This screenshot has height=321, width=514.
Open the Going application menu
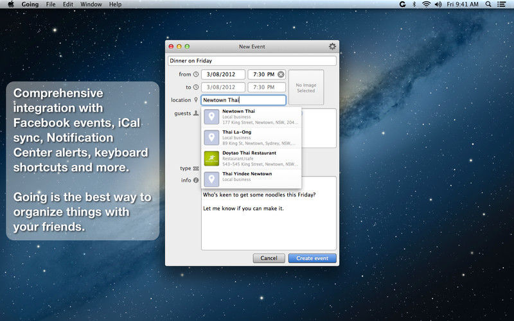pos(30,4)
